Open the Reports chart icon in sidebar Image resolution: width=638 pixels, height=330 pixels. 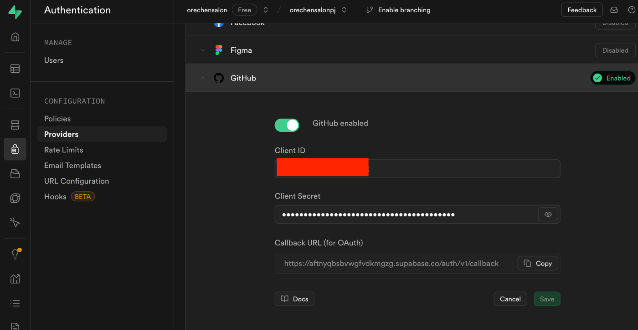[15, 279]
